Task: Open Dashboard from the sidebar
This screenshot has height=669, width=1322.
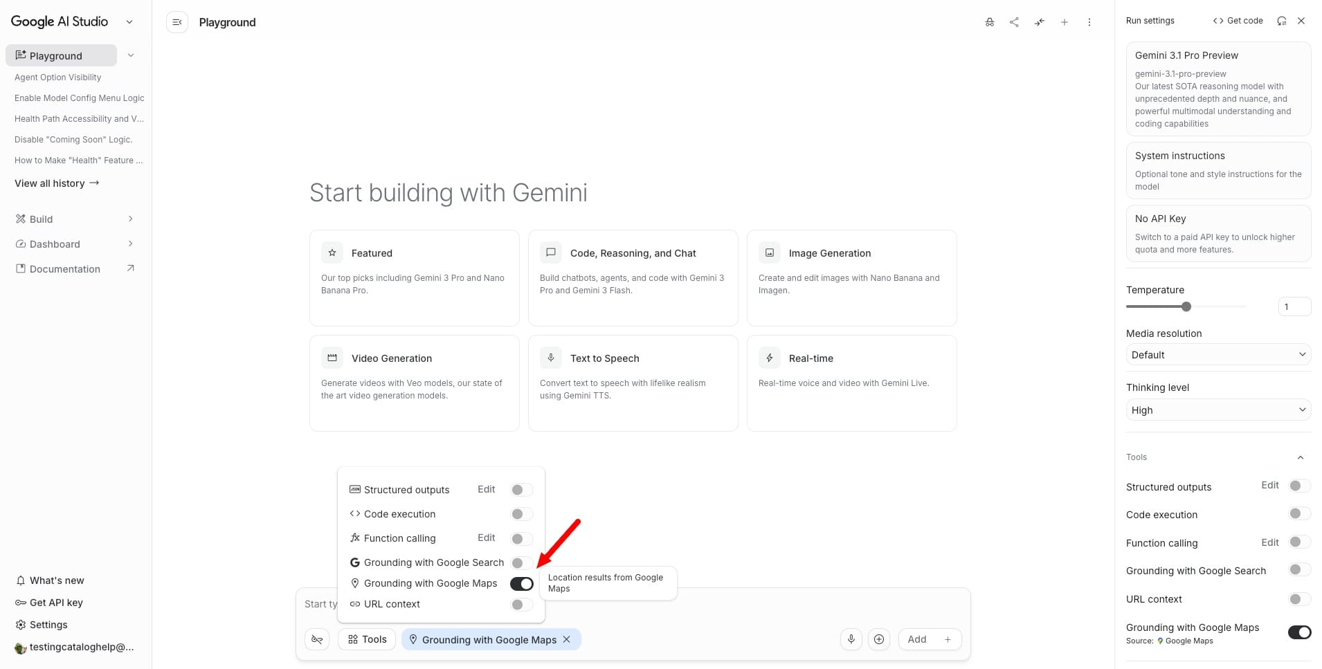Action: (x=55, y=244)
